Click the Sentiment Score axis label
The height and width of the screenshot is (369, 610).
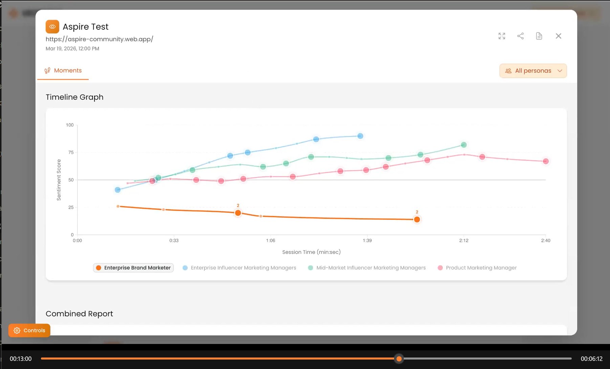(x=59, y=180)
